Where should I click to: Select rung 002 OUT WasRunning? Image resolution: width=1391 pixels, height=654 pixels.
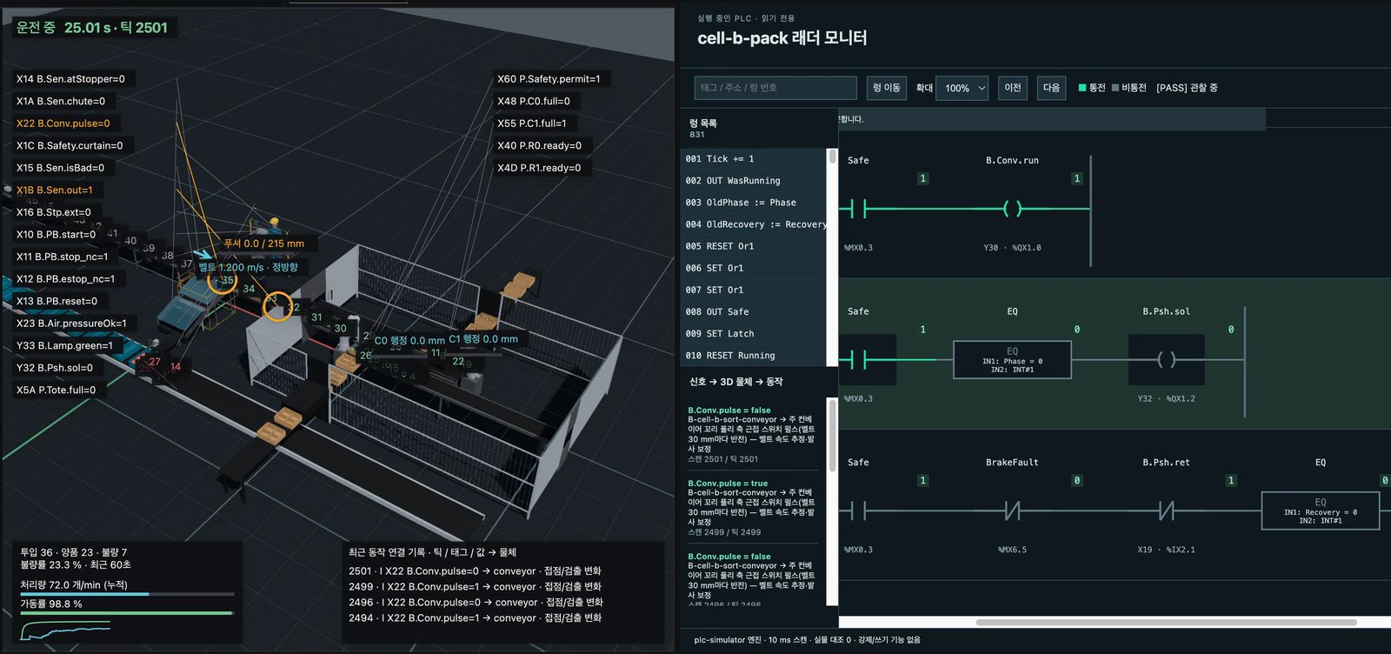tap(753, 181)
